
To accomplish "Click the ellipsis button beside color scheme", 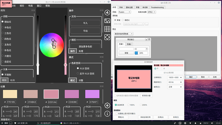I will click(146, 24).
